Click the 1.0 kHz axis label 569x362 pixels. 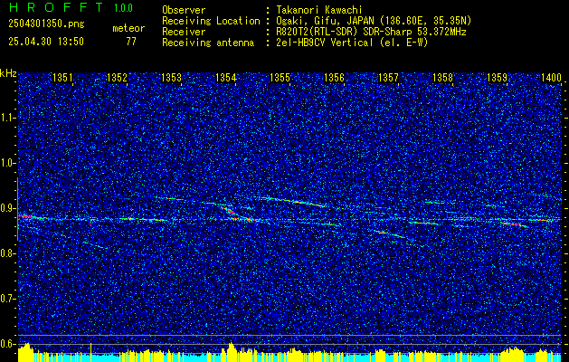click(7, 163)
